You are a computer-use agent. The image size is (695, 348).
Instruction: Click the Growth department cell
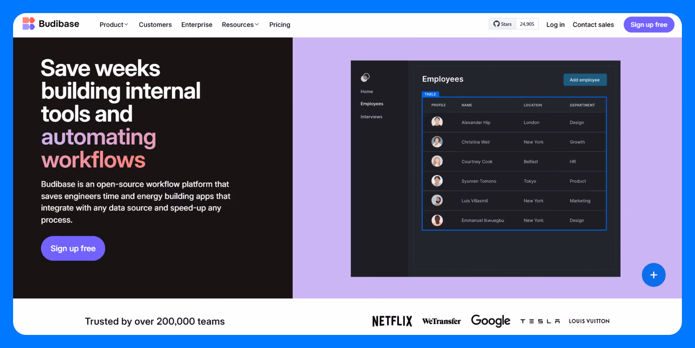577,142
